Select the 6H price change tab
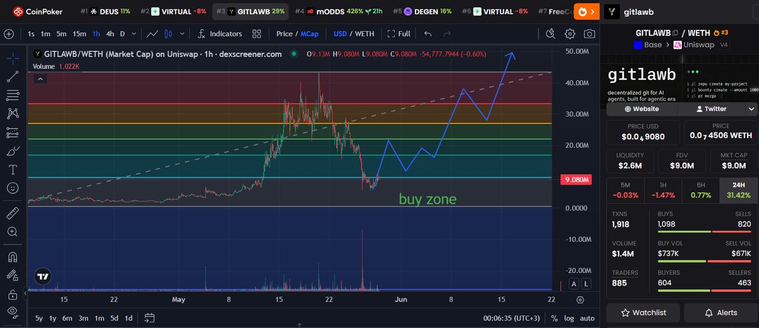 (700, 191)
